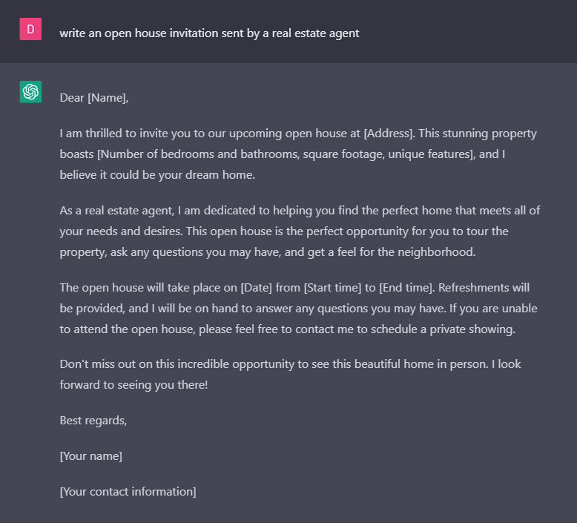
Task: Click the "Best regards," closing line
Action: 93,420
